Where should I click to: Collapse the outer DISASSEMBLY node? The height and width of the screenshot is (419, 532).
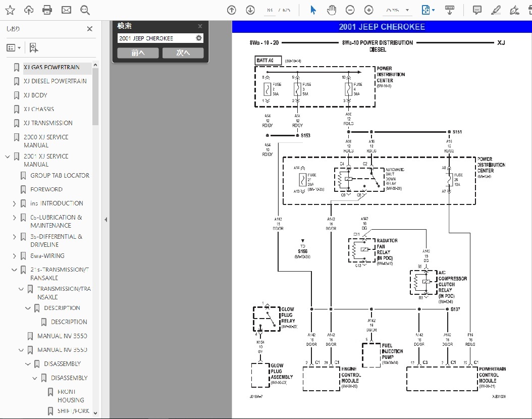(x=28, y=364)
